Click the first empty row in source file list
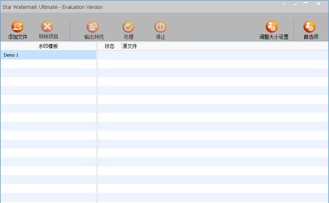This screenshot has height=203, width=329. [x=213, y=55]
